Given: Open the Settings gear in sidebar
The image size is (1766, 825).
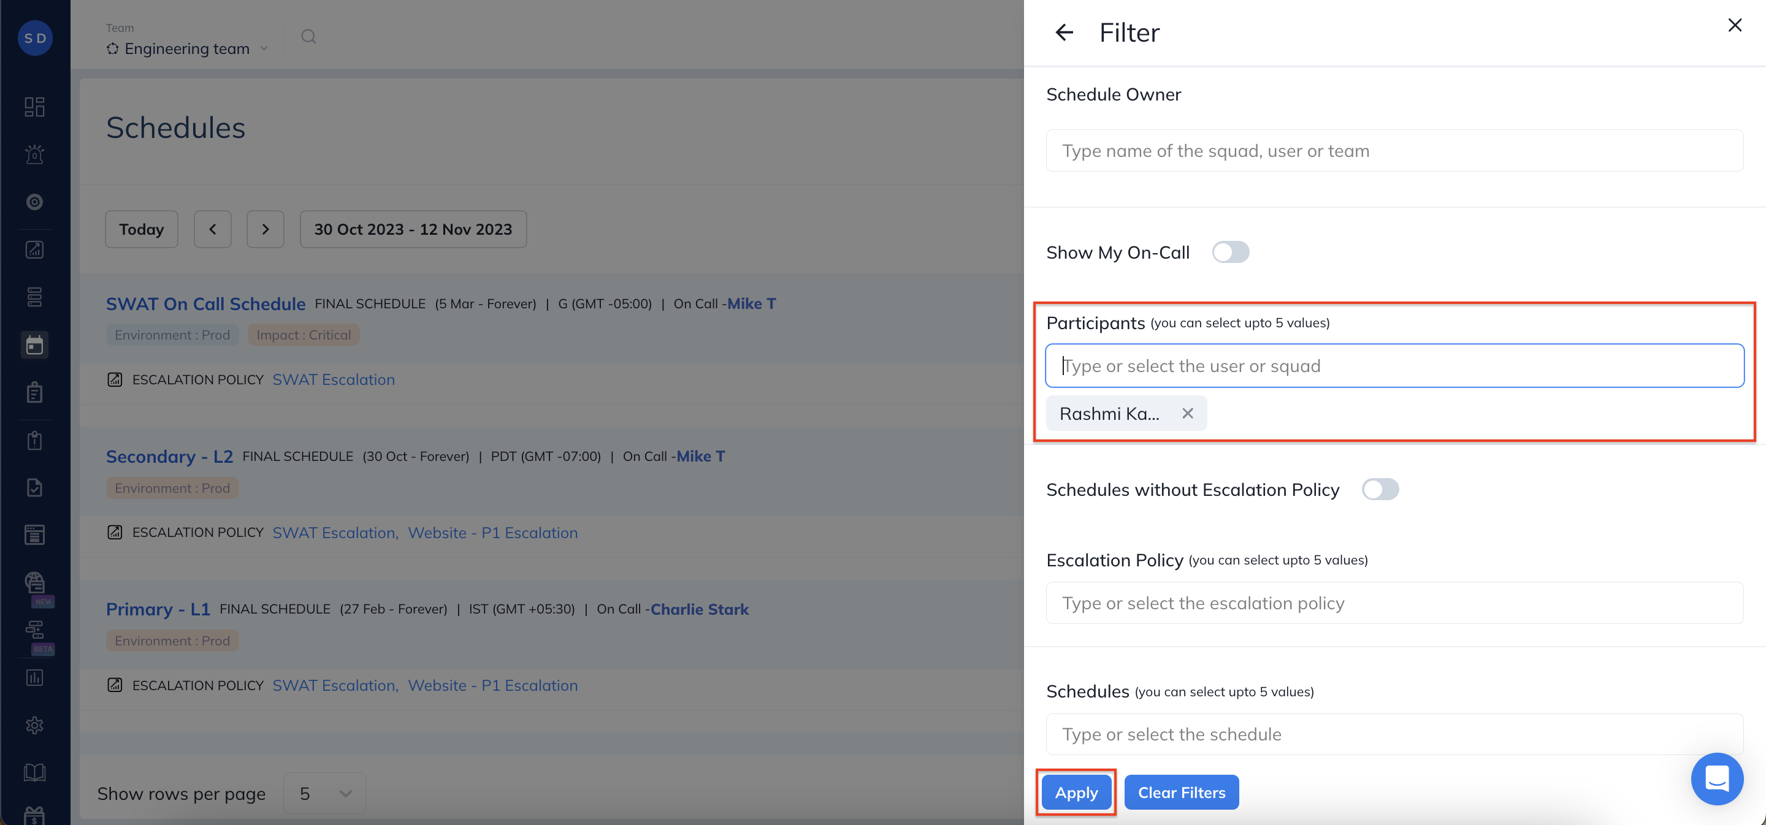Looking at the screenshot, I should coord(34,725).
